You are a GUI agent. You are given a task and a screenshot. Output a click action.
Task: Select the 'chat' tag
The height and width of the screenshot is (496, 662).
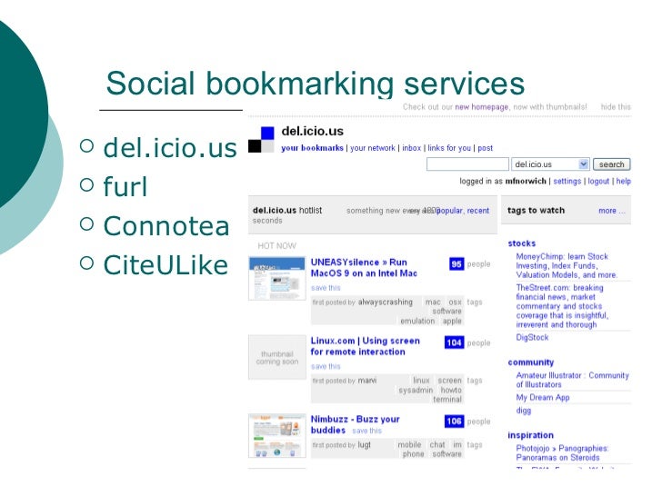click(437, 444)
